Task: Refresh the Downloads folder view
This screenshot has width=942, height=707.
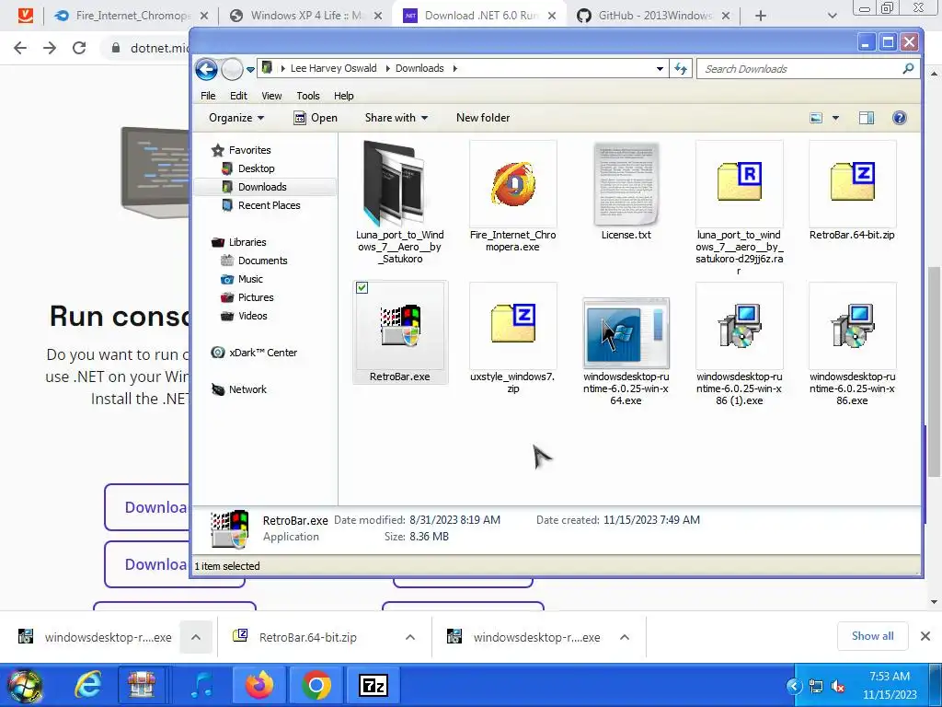Action: [681, 68]
